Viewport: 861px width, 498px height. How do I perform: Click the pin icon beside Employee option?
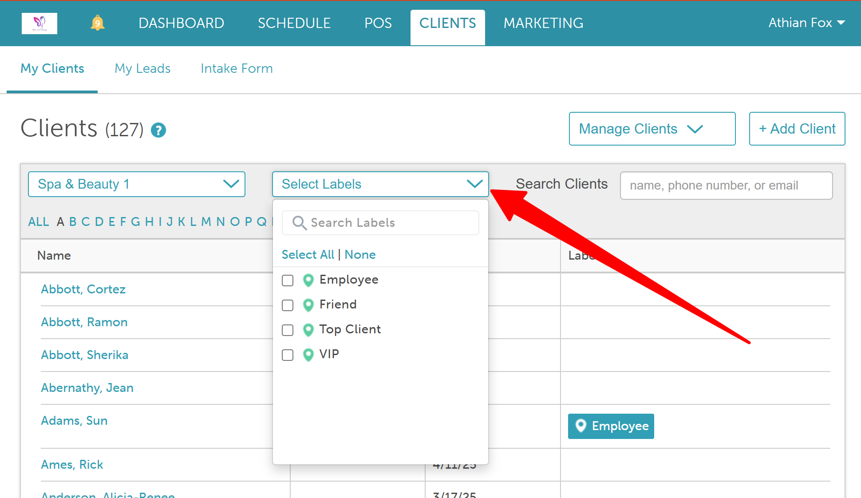[x=308, y=280]
